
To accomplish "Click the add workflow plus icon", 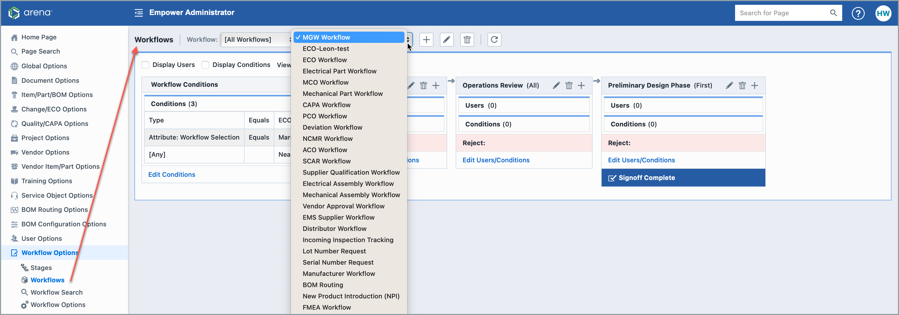I will [x=426, y=39].
